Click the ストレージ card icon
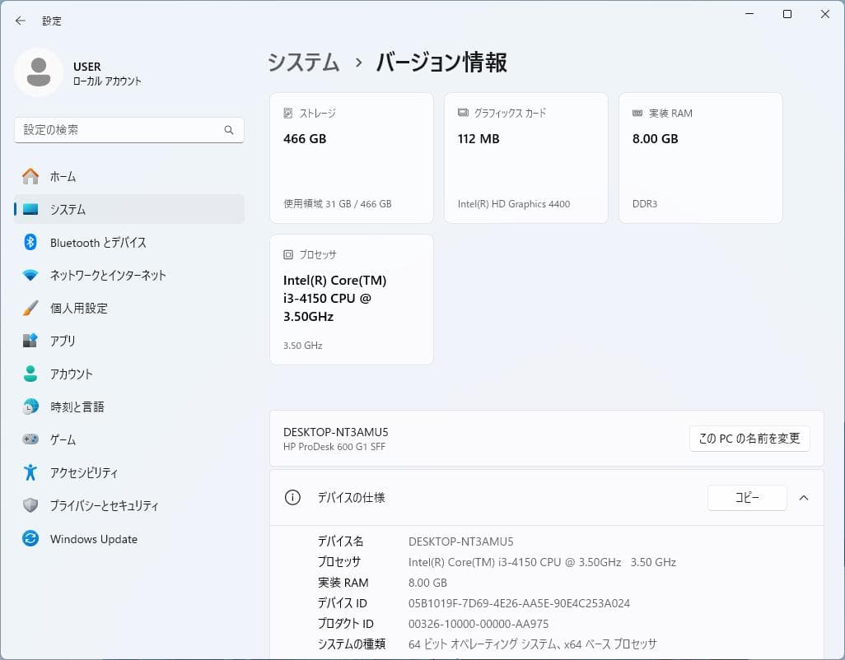Image resolution: width=845 pixels, height=660 pixels. pyautogui.click(x=288, y=113)
